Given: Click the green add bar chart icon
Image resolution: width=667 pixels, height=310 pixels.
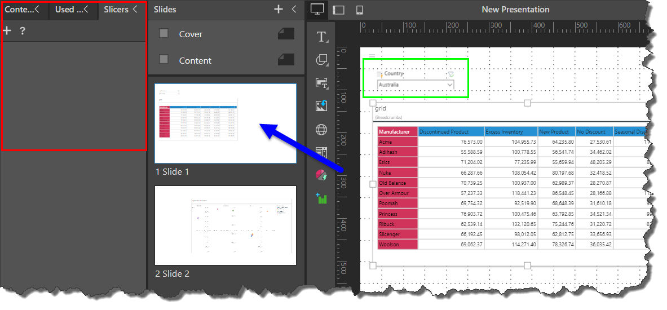Looking at the screenshot, I should click(322, 198).
